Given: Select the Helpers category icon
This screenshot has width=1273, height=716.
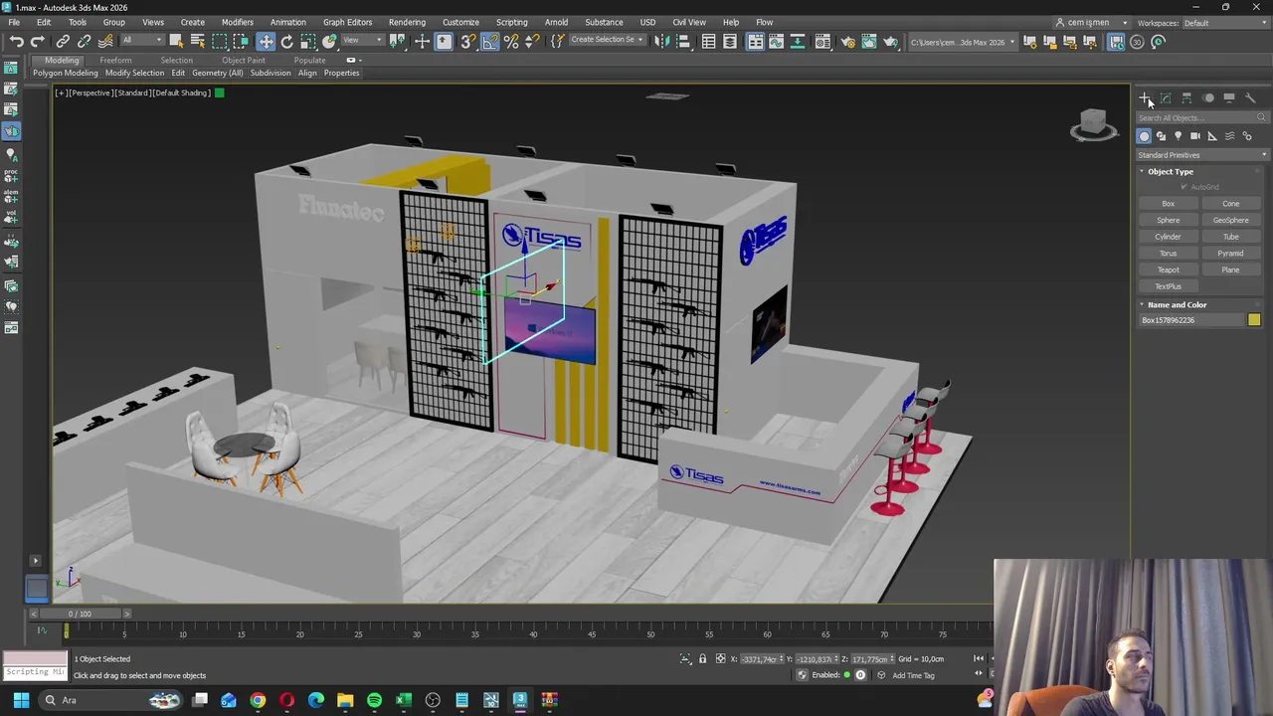Looking at the screenshot, I should coord(1212,136).
